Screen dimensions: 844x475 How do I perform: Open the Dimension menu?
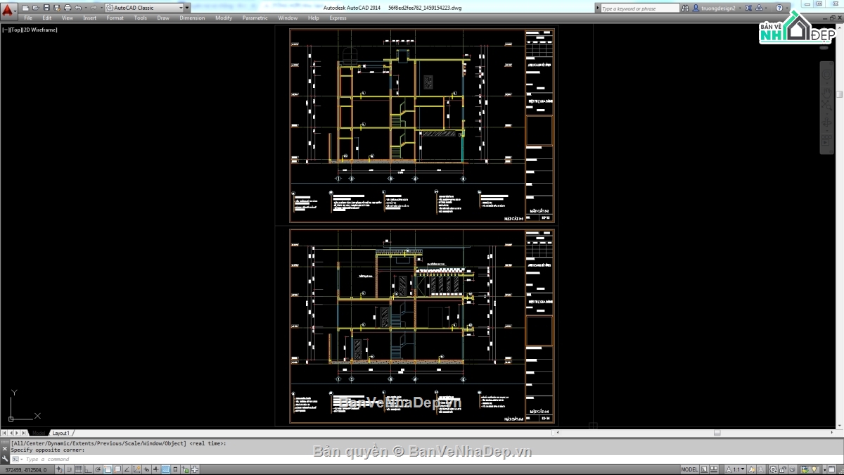(x=192, y=18)
